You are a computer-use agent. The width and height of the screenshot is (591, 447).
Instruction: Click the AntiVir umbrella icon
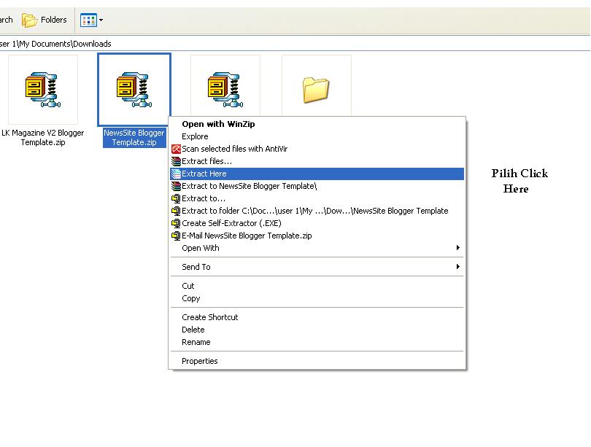click(176, 149)
